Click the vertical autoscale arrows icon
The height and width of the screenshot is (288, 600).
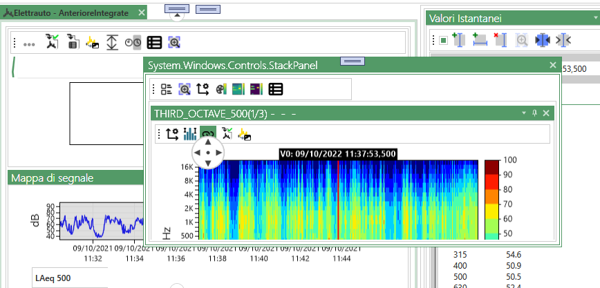[112, 43]
